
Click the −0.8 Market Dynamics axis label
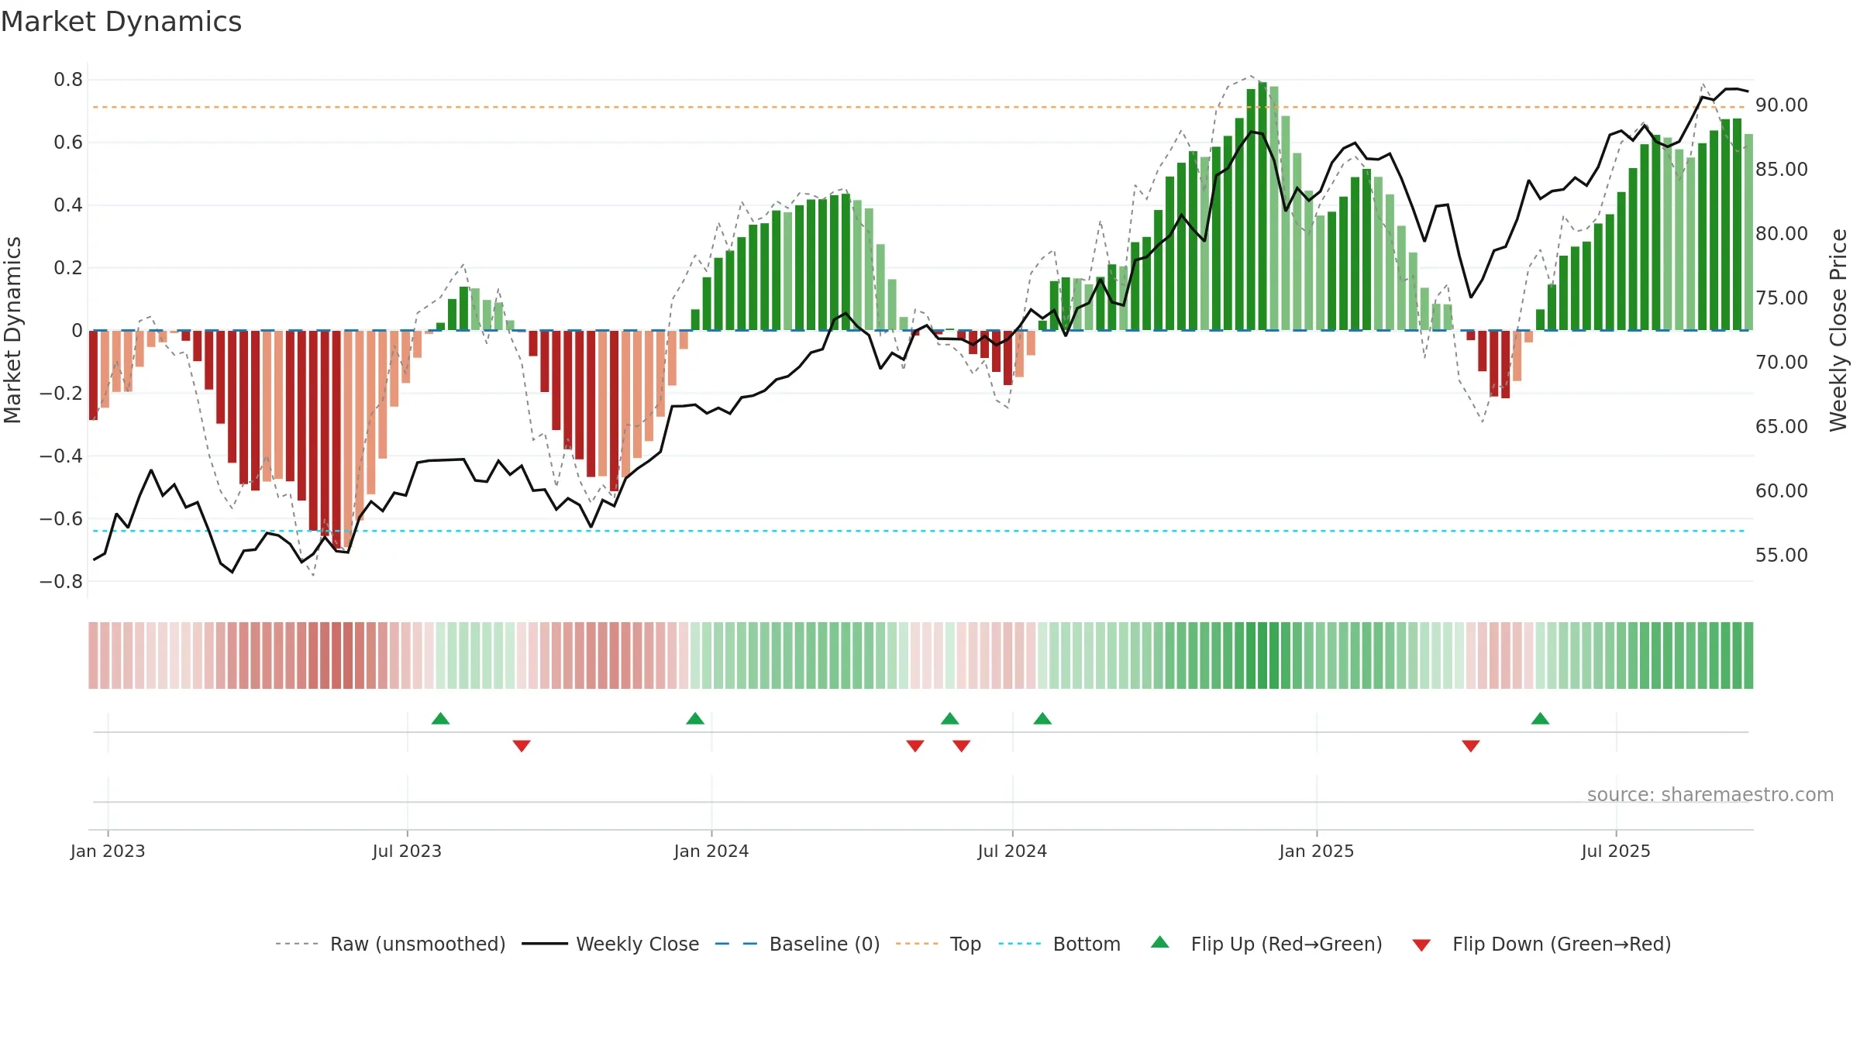pyautogui.click(x=61, y=581)
